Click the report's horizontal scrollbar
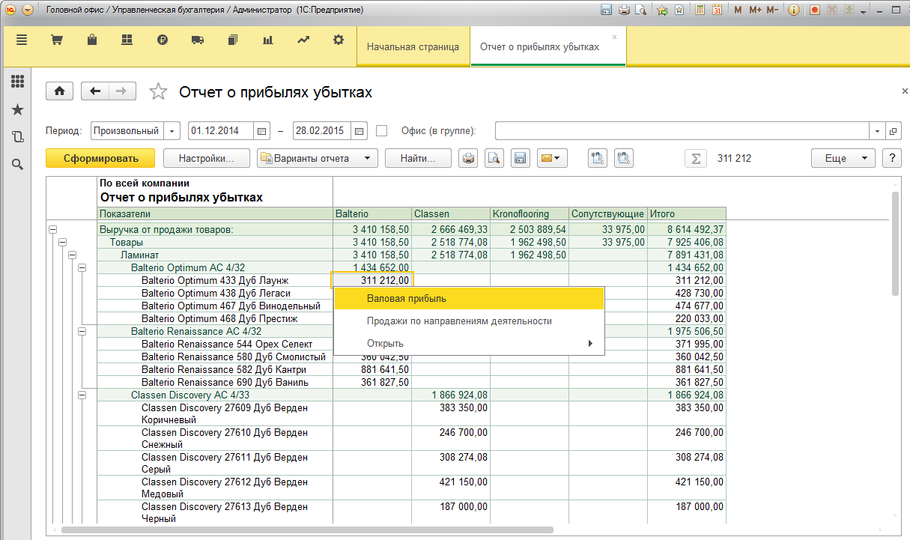910x540 pixels. pos(307,530)
